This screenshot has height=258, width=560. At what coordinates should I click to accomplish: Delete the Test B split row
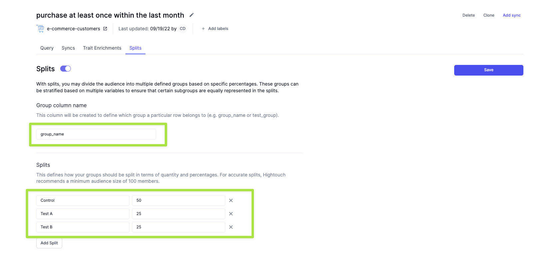(231, 227)
